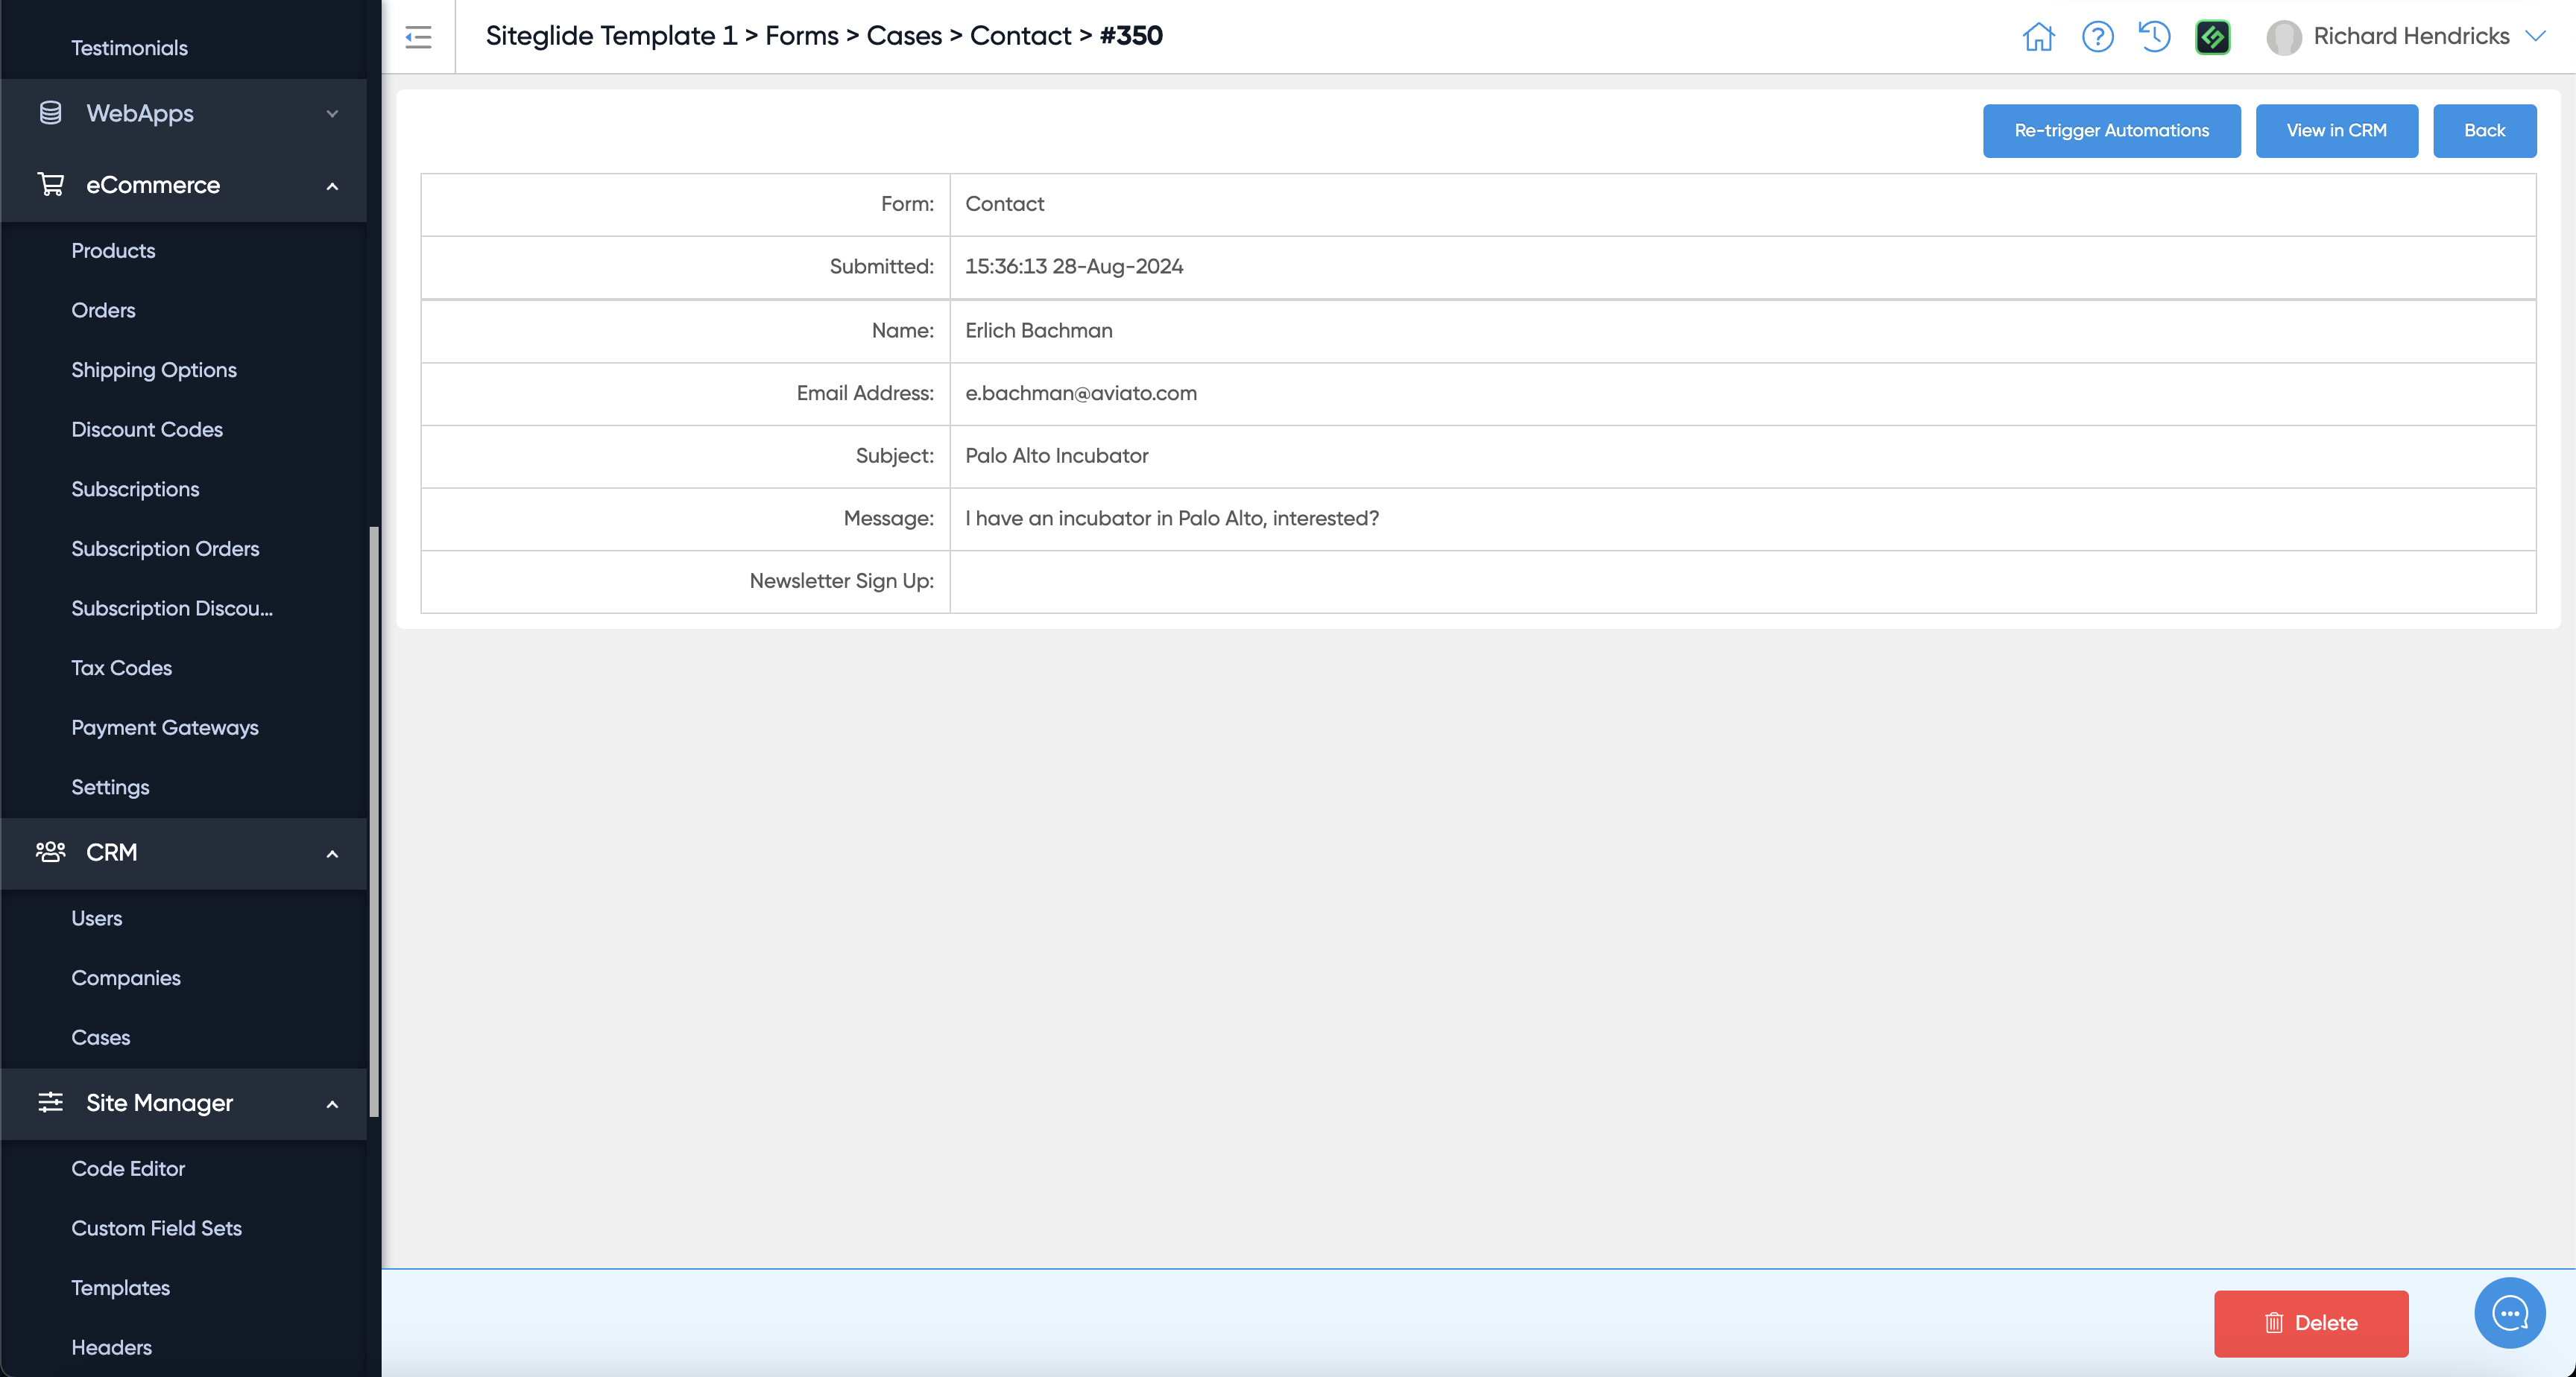Collapse the CRM section chevron

coord(332,854)
